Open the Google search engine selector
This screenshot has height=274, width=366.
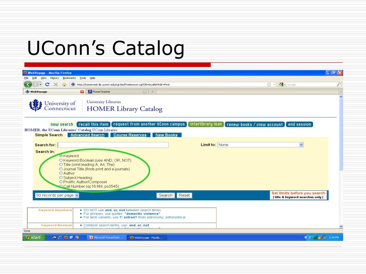tap(282, 84)
